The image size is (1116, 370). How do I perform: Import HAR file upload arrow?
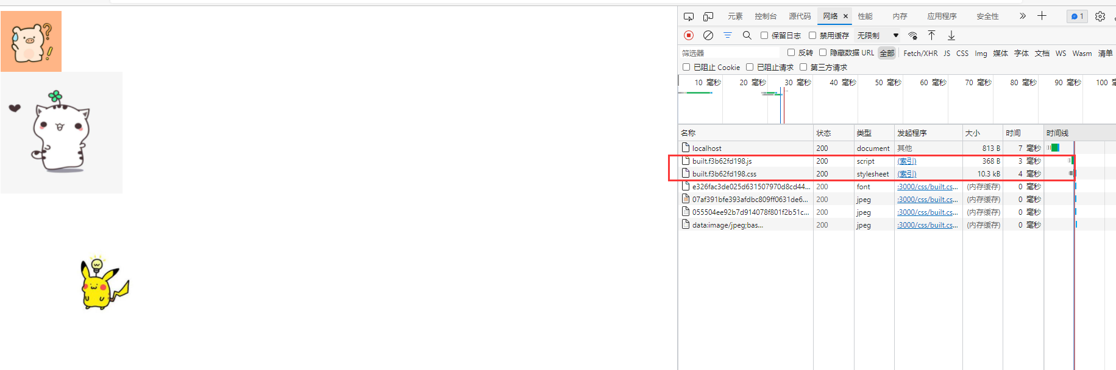coord(931,35)
